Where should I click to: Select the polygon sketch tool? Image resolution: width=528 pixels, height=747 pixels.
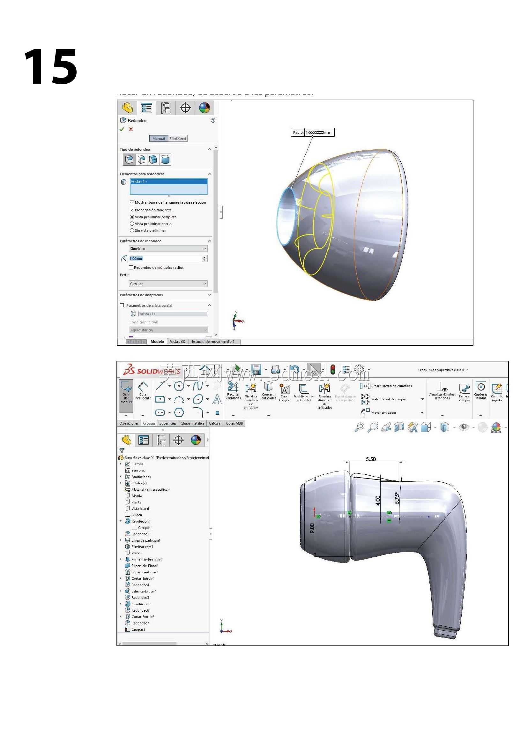point(179,412)
